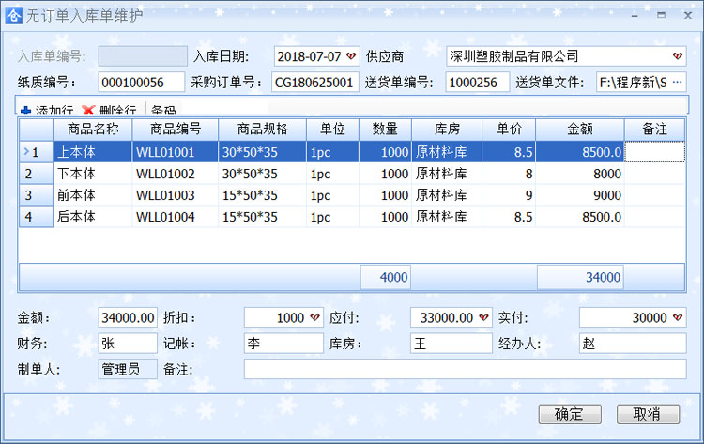Minimize the 无订单入库单维护 window
The width and height of the screenshot is (704, 444).
[x=635, y=16]
